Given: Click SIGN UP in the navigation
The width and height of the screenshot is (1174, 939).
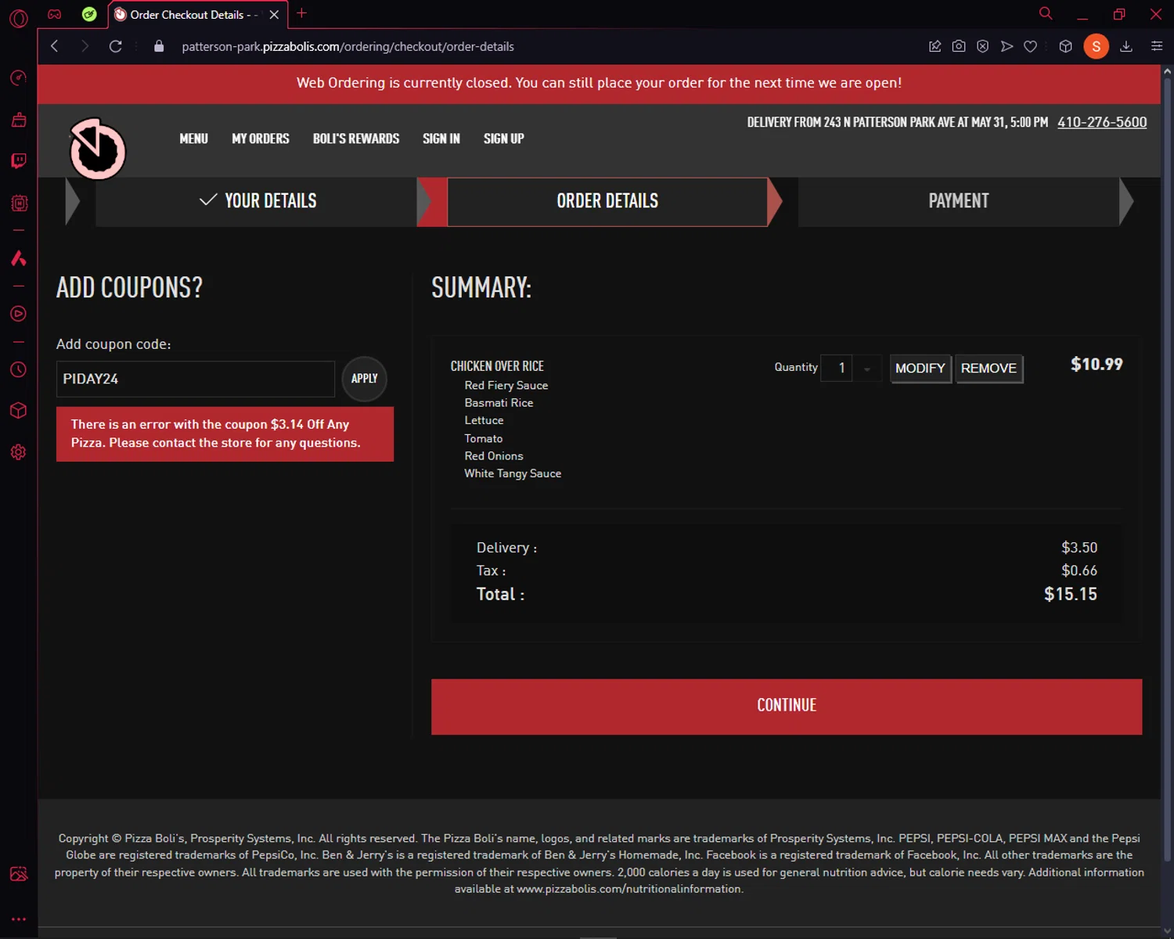Looking at the screenshot, I should pyautogui.click(x=504, y=139).
